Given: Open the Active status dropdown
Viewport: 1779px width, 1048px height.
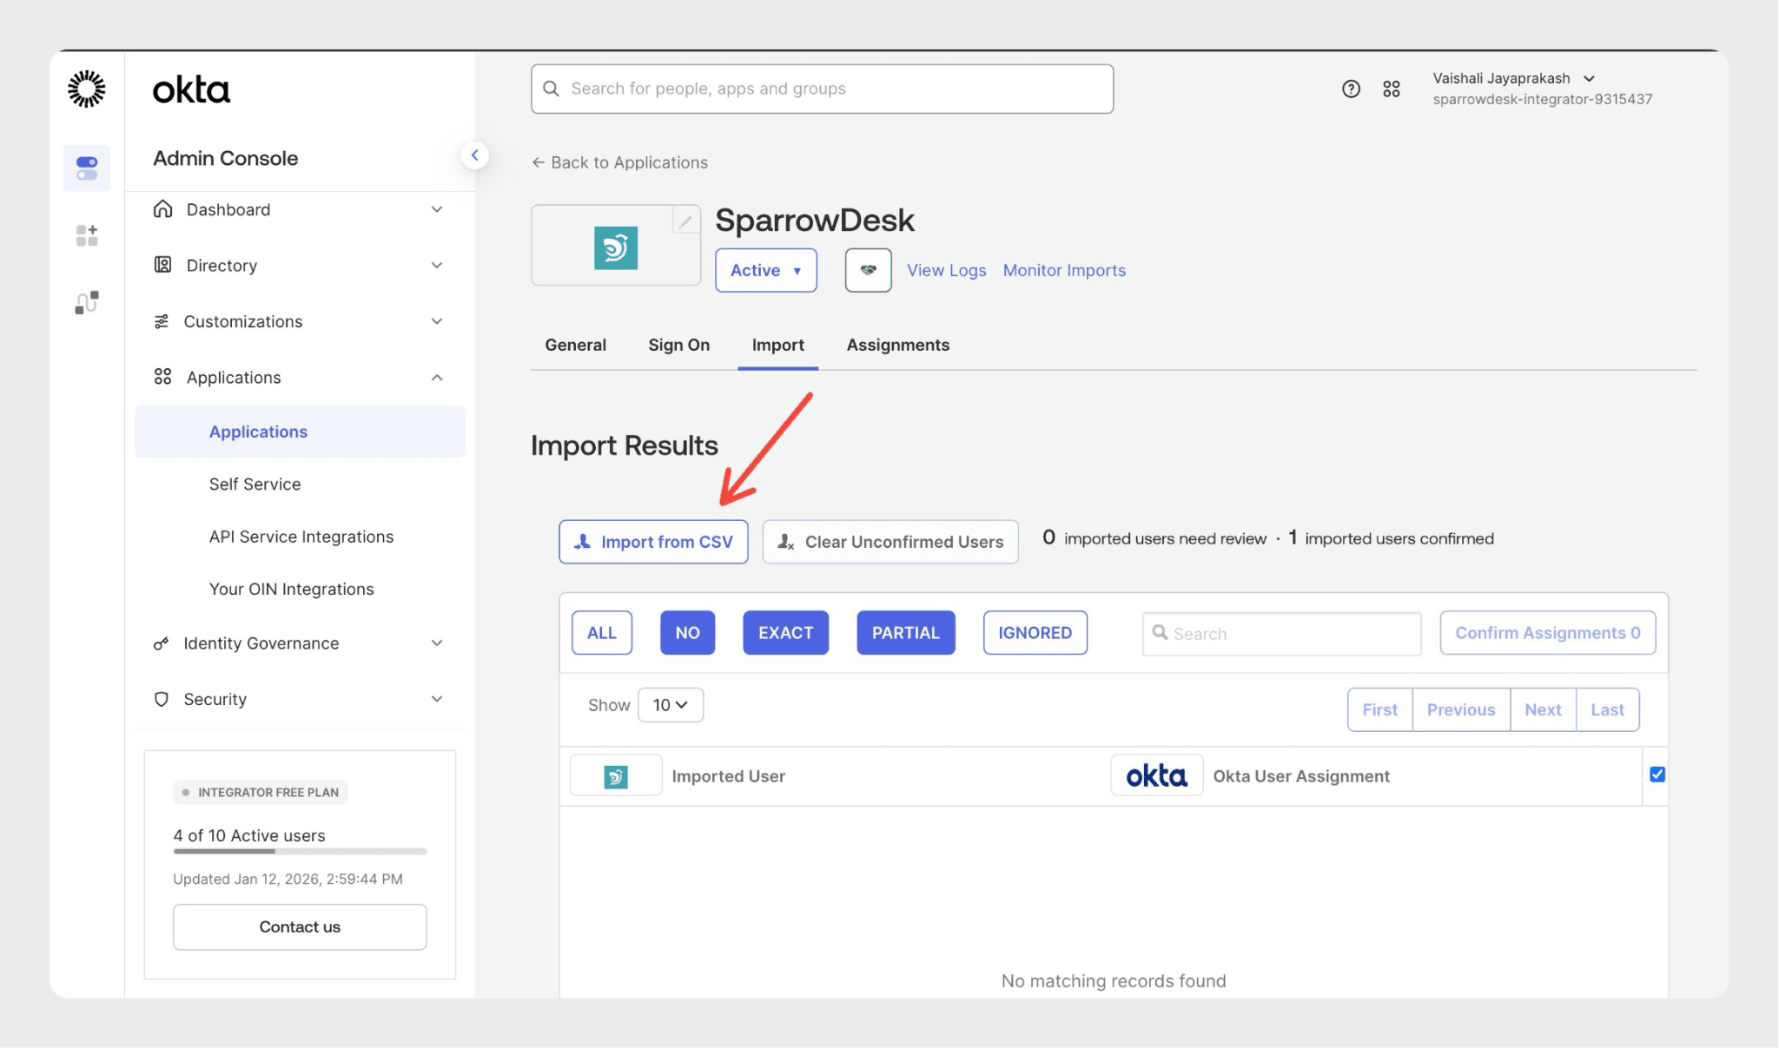Looking at the screenshot, I should tap(765, 270).
